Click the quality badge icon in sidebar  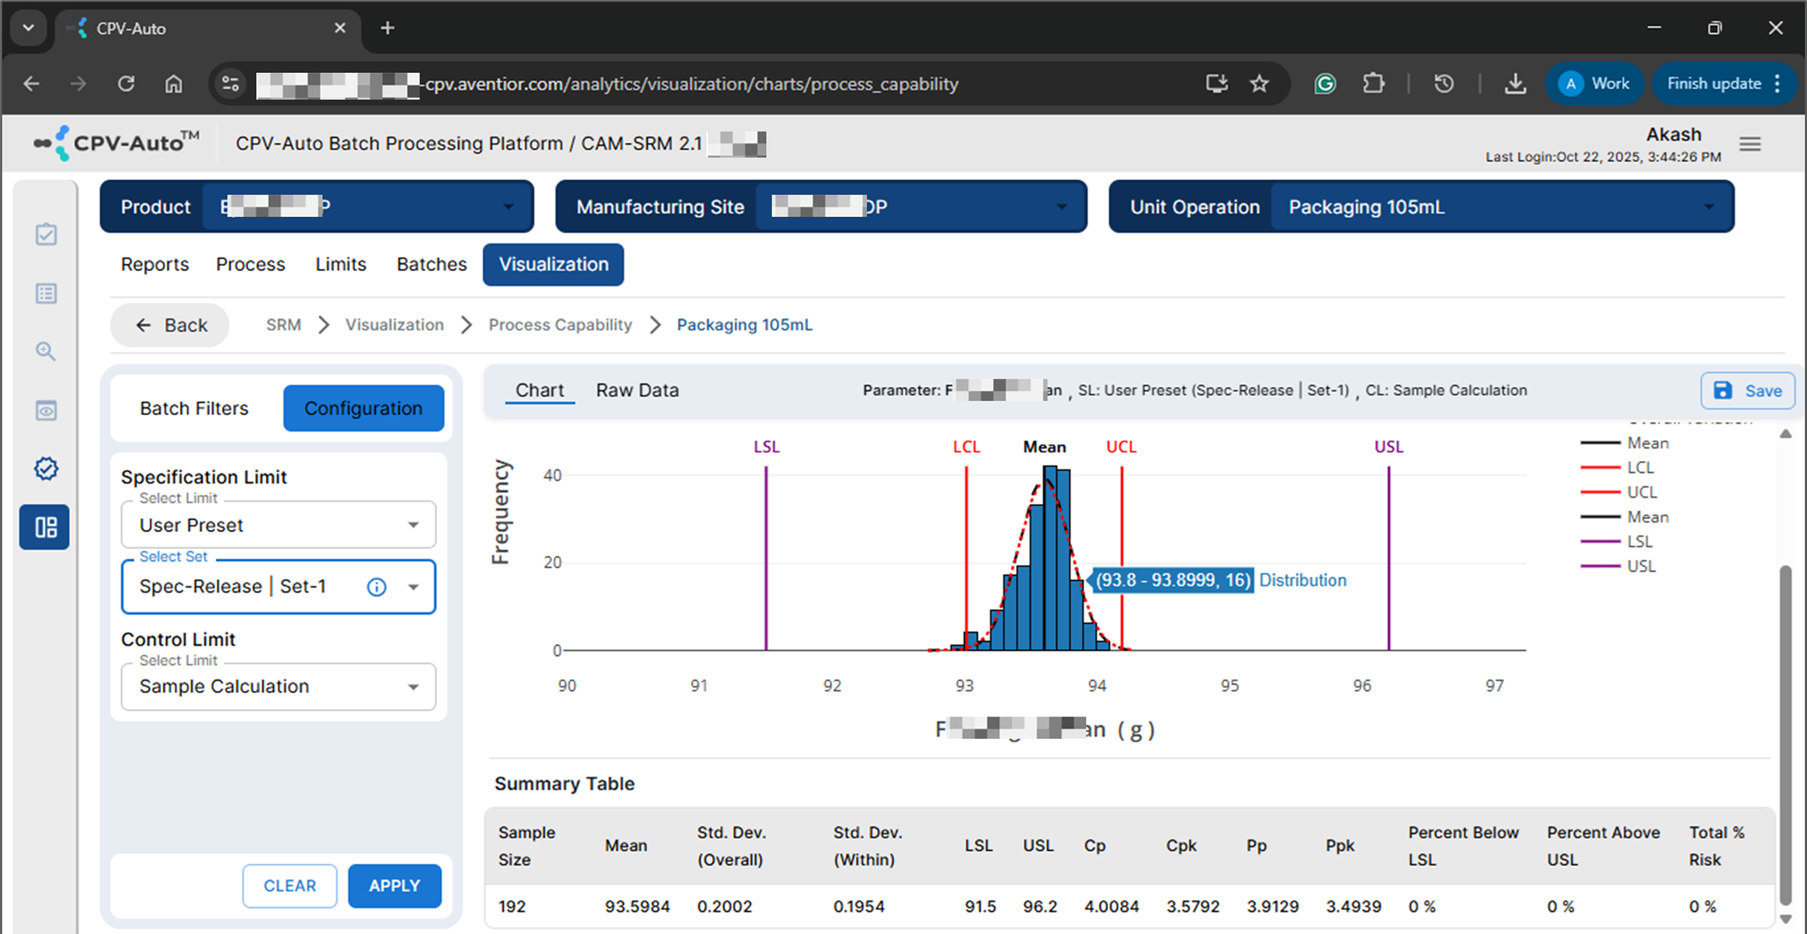point(45,468)
